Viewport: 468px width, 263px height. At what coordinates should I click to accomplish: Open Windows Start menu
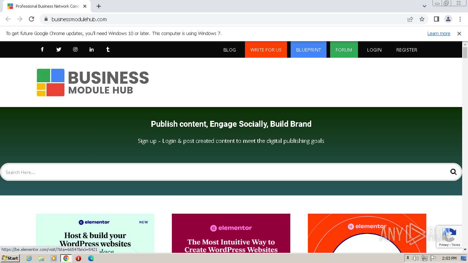10,258
